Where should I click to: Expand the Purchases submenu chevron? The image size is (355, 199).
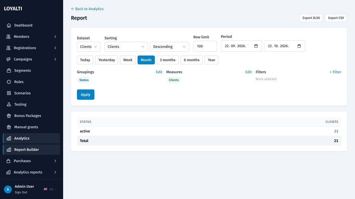(x=55, y=161)
